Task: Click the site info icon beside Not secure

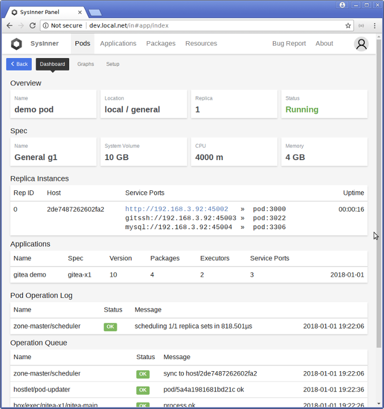Action: (46, 26)
